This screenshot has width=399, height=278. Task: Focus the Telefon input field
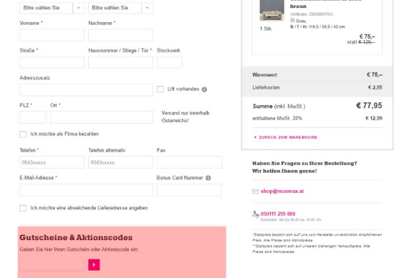coord(52,162)
